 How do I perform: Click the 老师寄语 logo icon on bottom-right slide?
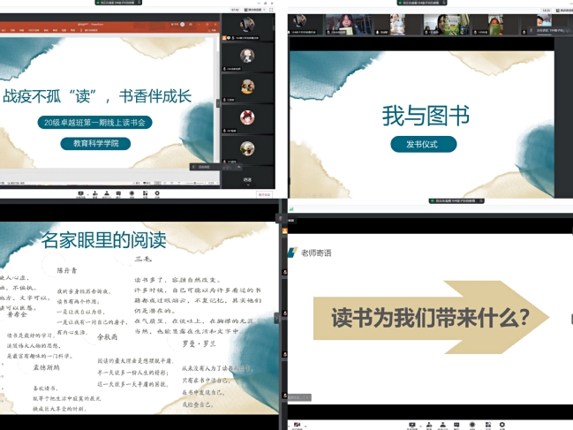pos(292,253)
